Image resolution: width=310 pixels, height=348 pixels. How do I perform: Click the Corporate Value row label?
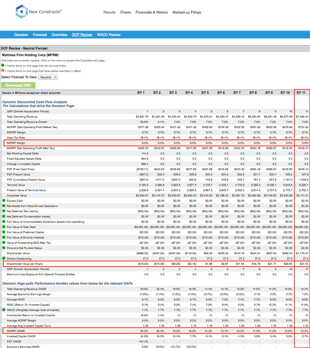coord(17,196)
